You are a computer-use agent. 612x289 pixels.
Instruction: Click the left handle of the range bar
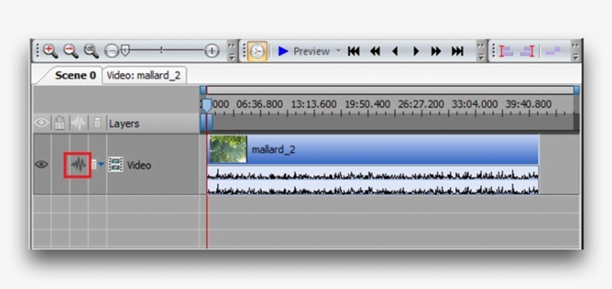[x=203, y=90]
